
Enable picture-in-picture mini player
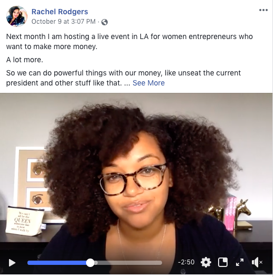[223, 262]
